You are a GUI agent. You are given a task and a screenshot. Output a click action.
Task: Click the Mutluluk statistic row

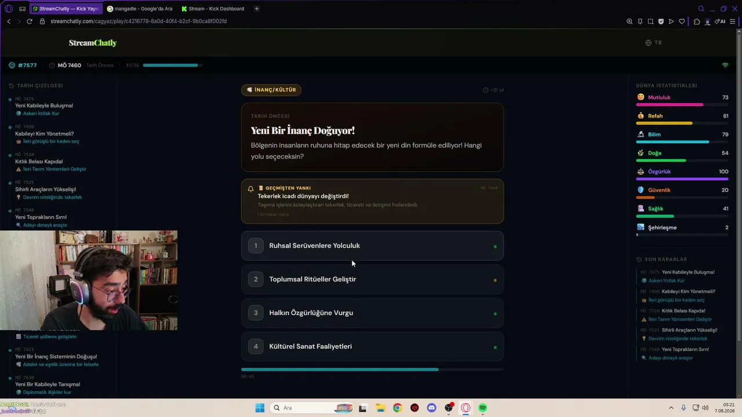(x=682, y=100)
